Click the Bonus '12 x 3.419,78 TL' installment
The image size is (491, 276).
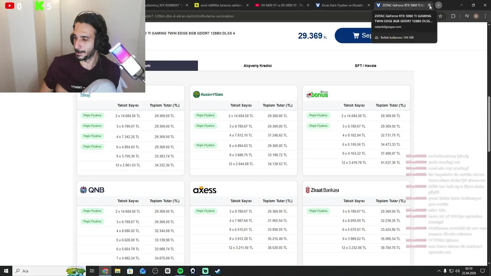click(354, 163)
